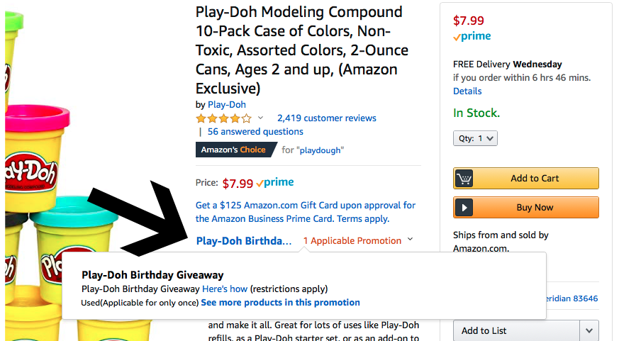
Task: Click the Play-Doh brand link
Action: (227, 105)
